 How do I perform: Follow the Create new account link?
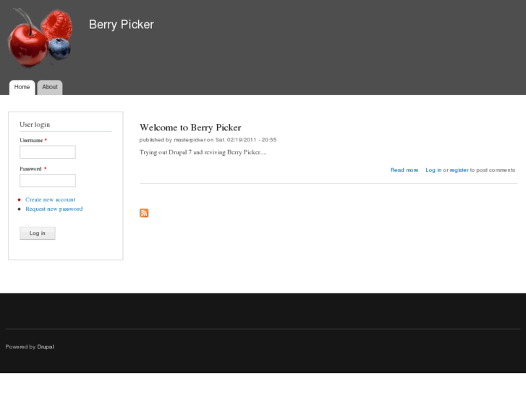click(50, 199)
